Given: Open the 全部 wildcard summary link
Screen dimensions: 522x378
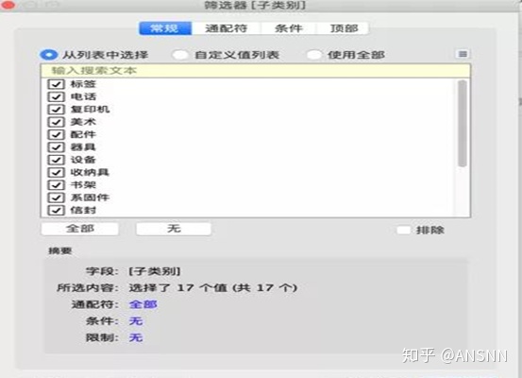Looking at the screenshot, I should pos(143,304).
